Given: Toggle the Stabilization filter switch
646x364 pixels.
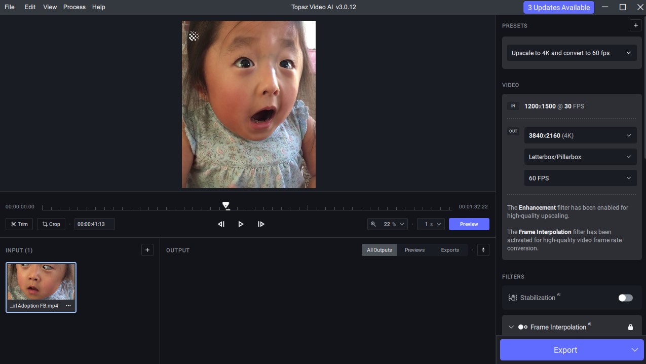Looking at the screenshot, I should 625,298.
